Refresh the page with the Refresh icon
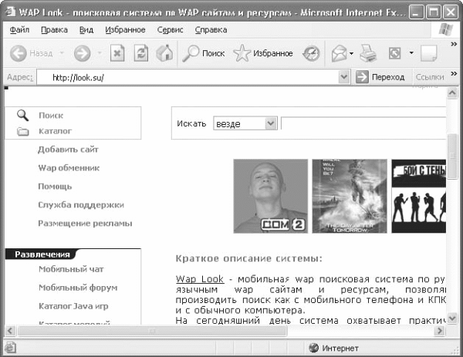 [x=141, y=53]
